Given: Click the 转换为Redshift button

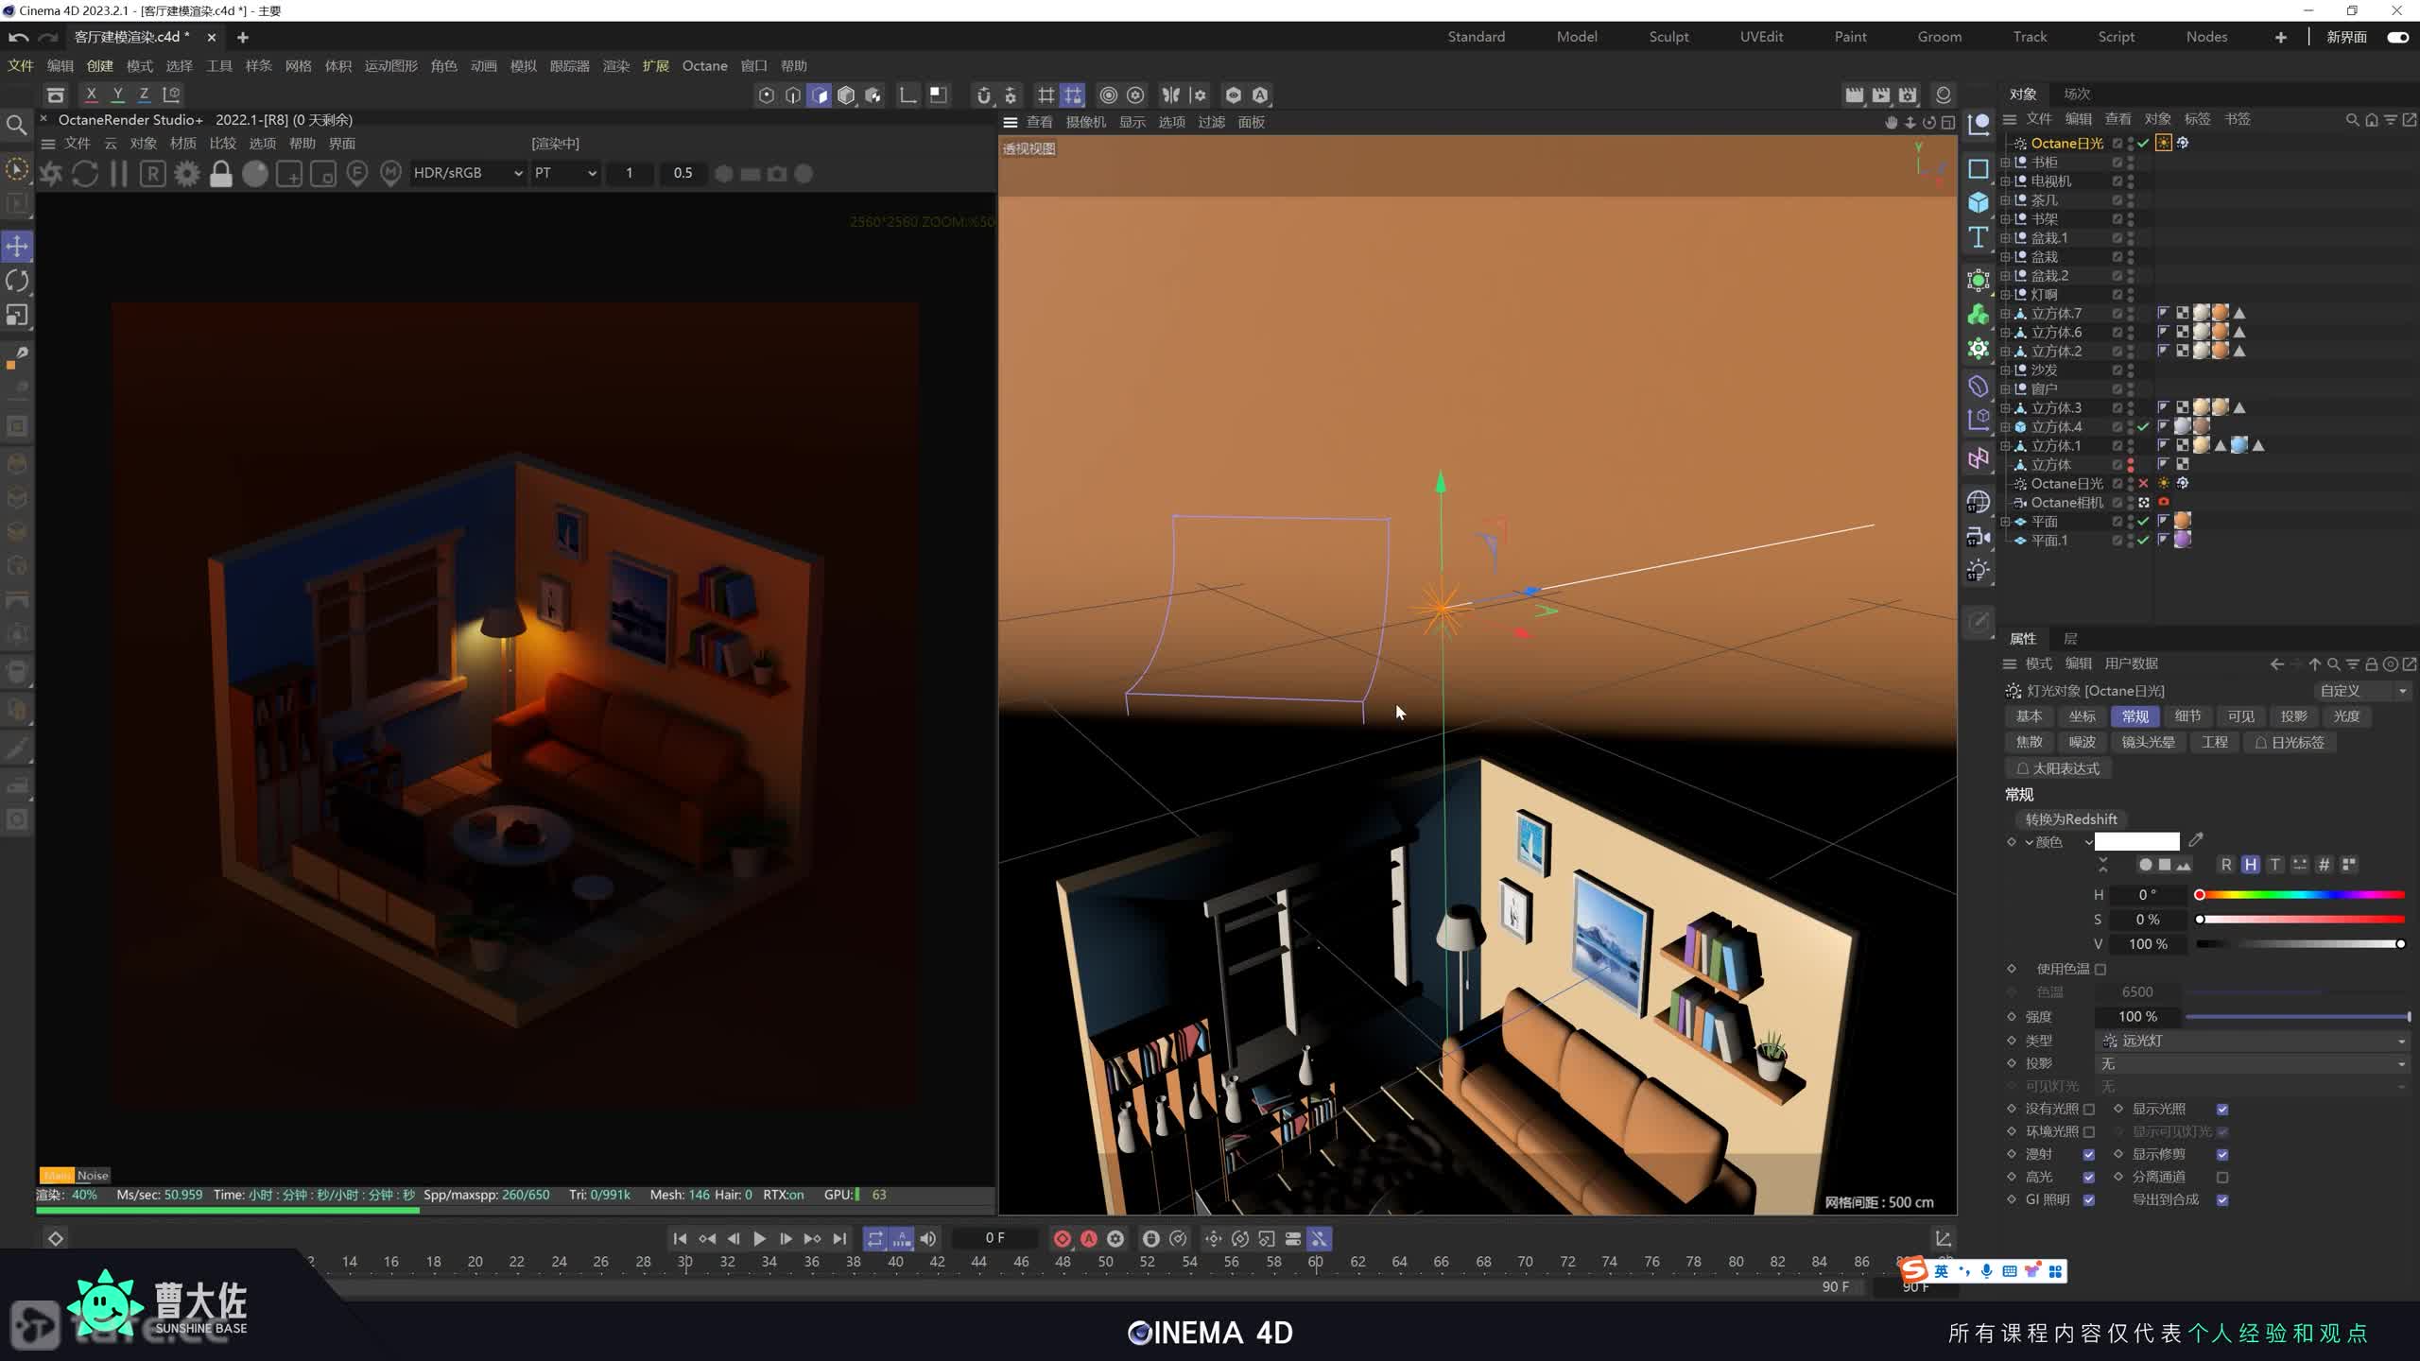Looking at the screenshot, I should (x=2070, y=819).
